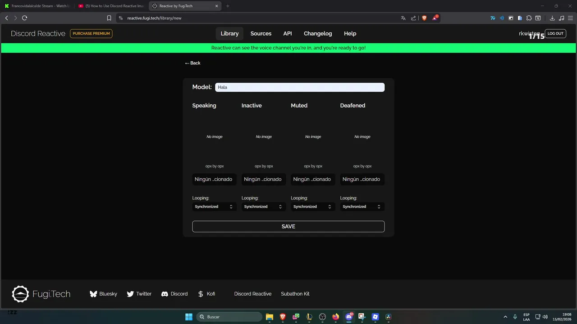The image size is (577, 324).
Task: Click the share page icon
Action: pyautogui.click(x=413, y=18)
